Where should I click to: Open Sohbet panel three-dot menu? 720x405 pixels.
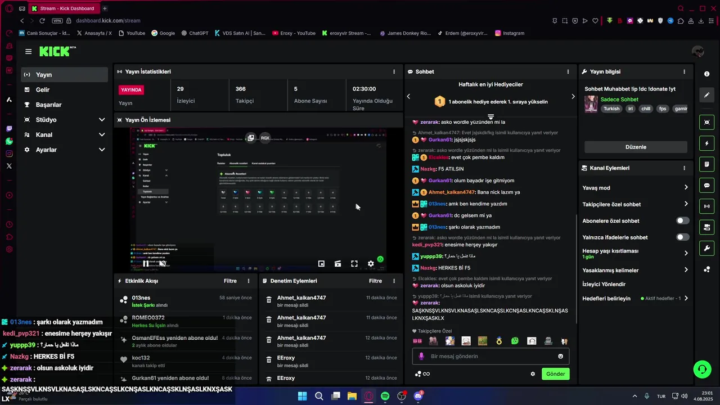(x=568, y=71)
